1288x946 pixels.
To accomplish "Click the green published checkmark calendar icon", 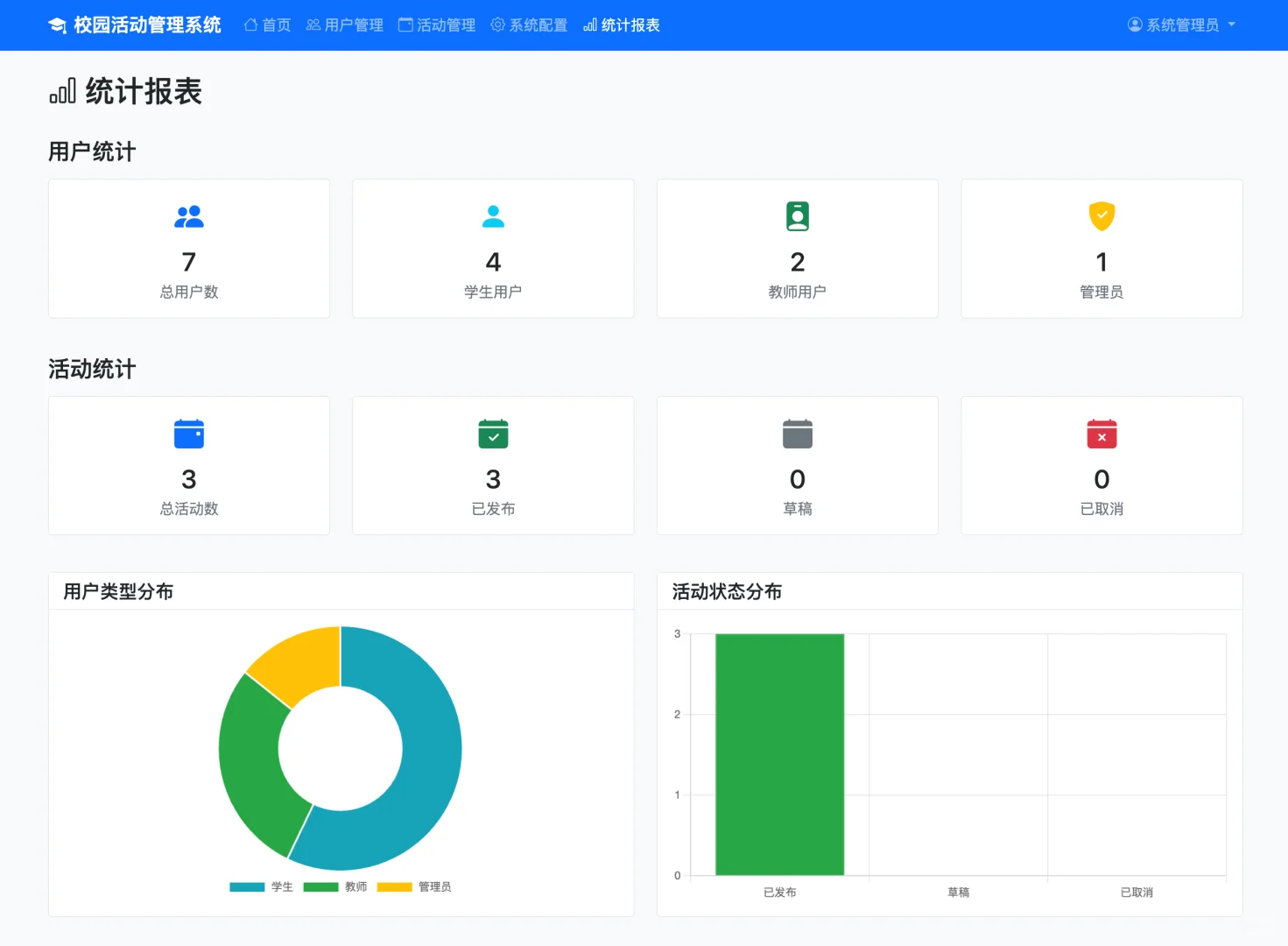I will tap(492, 434).
